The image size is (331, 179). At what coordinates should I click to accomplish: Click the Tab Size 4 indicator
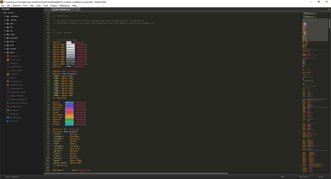[x=304, y=177]
